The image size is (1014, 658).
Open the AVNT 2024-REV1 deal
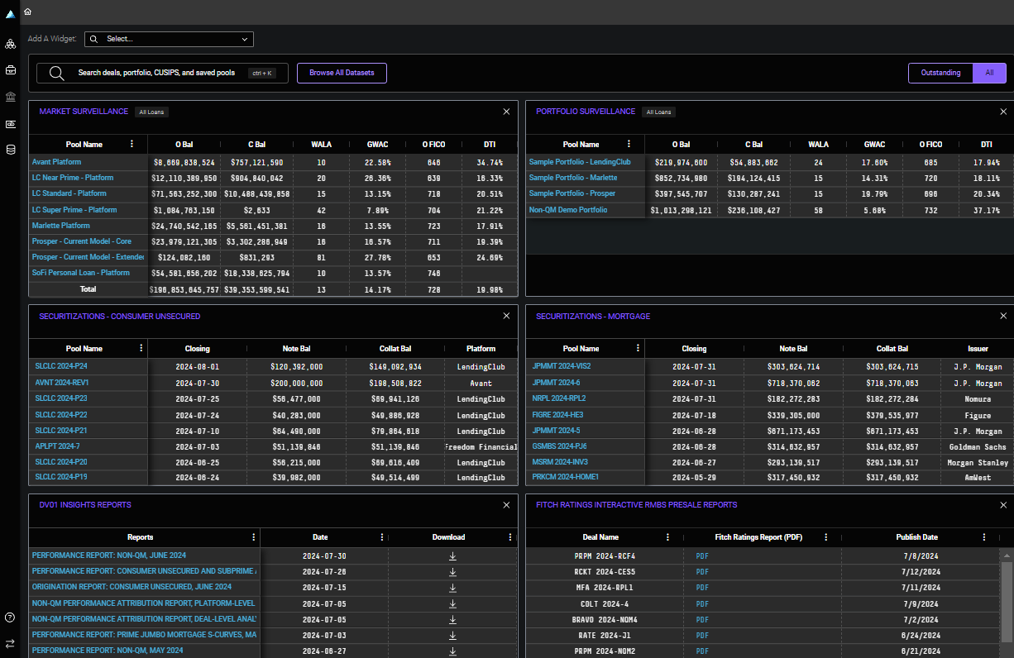point(61,383)
